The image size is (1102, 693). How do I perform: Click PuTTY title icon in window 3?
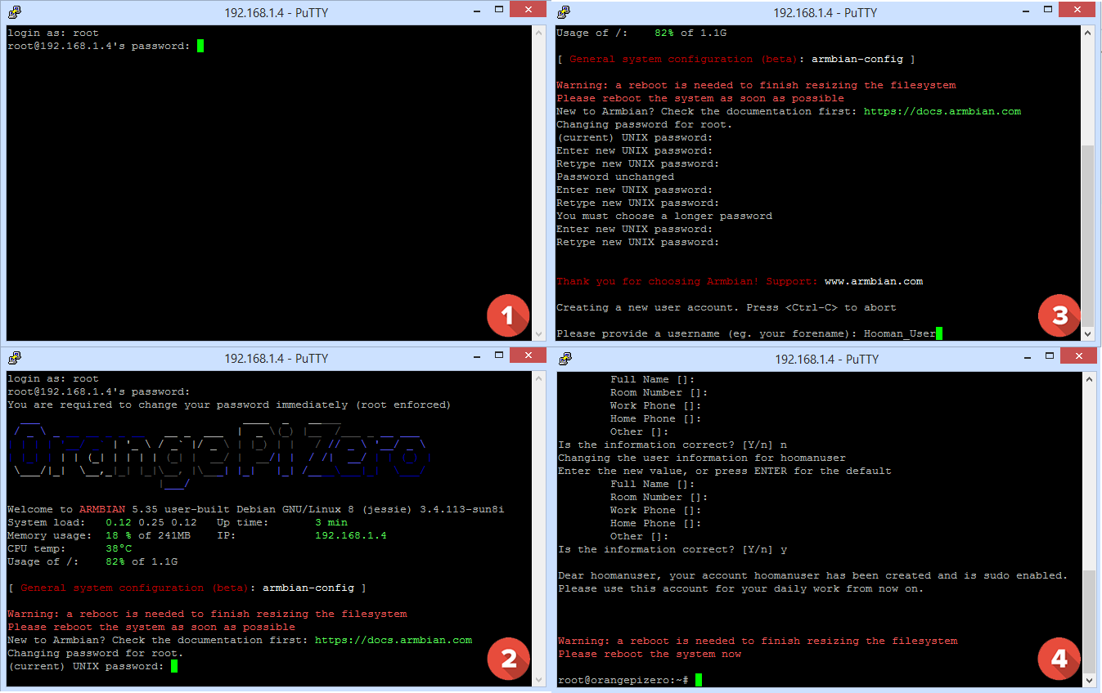click(564, 11)
